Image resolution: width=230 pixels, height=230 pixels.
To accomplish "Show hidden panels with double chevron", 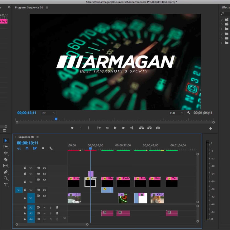I will [x=9, y=7].
